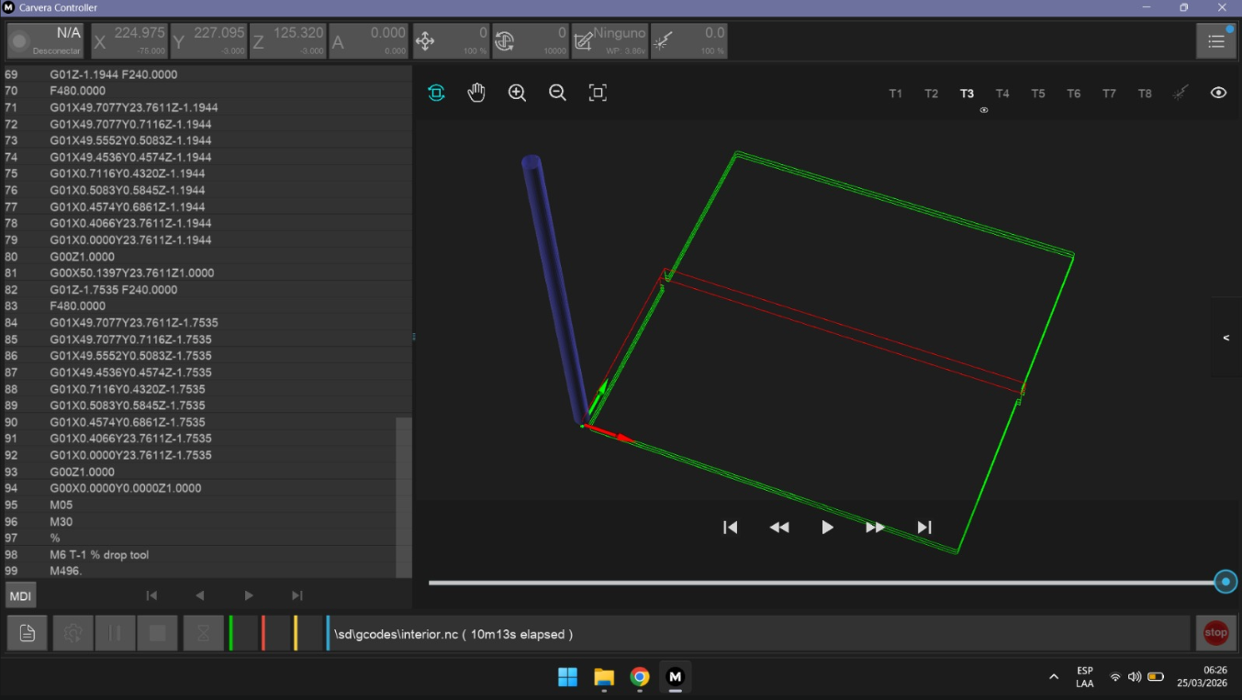Toggle visibility of tool T7 paths
This screenshot has width=1242, height=700.
point(1110,94)
